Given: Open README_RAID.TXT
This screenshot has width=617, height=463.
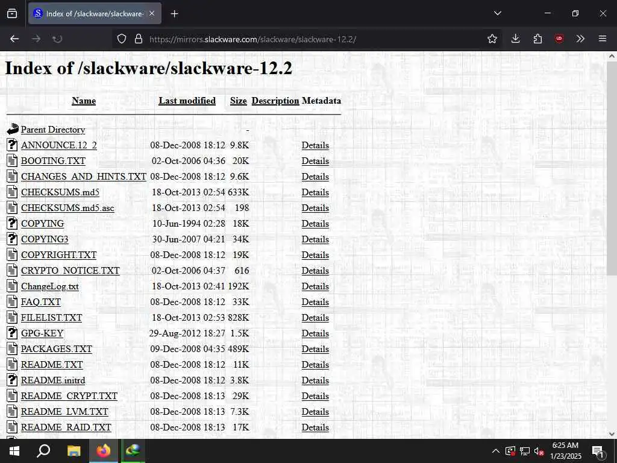Looking at the screenshot, I should click(x=66, y=427).
